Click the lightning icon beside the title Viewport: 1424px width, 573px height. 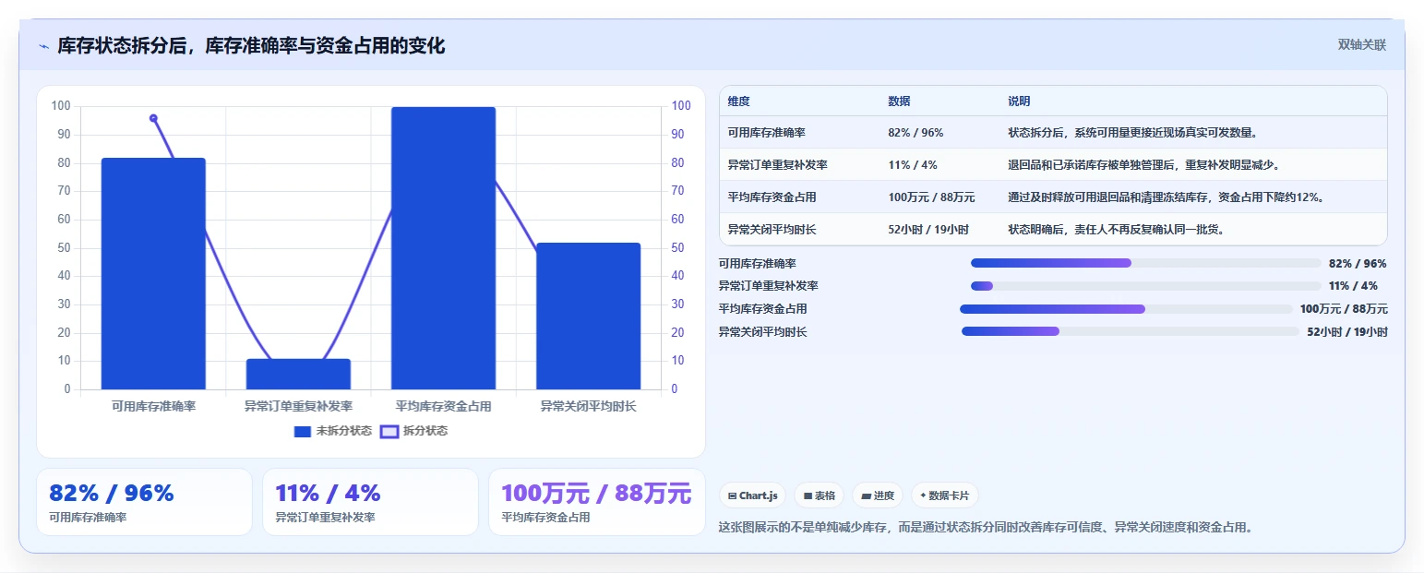[43, 46]
